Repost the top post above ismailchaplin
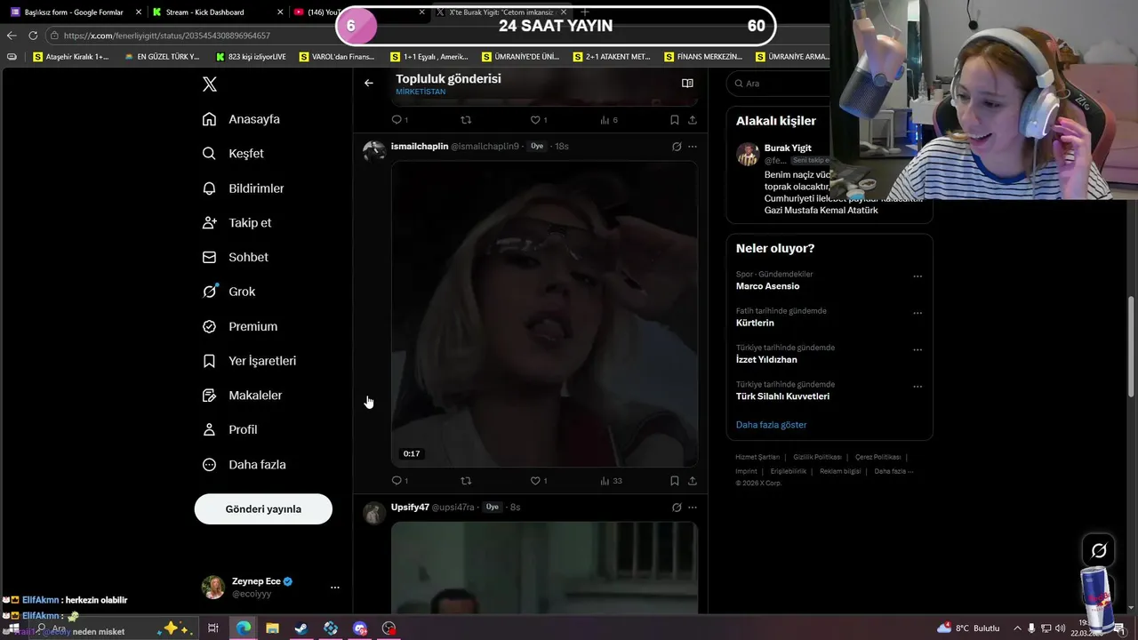The image size is (1138, 640). [466, 120]
